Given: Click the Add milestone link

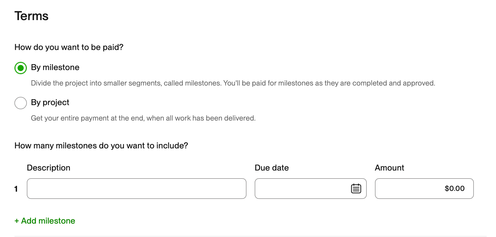Looking at the screenshot, I should point(45,221).
